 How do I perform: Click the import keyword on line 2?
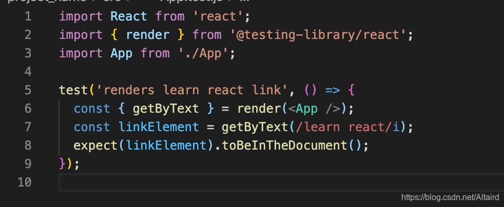(81, 35)
